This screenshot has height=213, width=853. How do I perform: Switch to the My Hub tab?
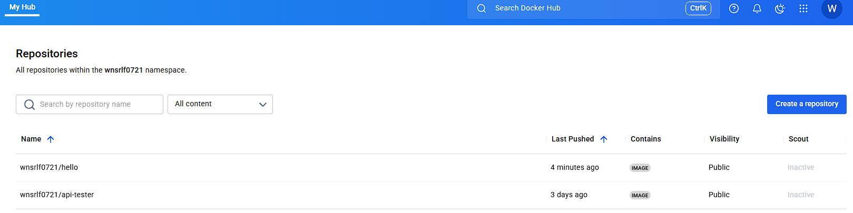[22, 7]
